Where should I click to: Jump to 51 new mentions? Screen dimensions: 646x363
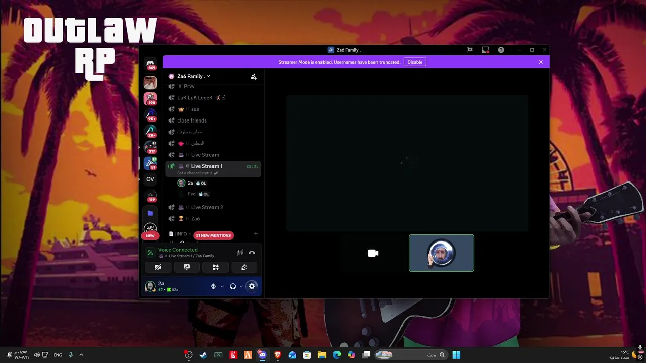click(x=213, y=235)
